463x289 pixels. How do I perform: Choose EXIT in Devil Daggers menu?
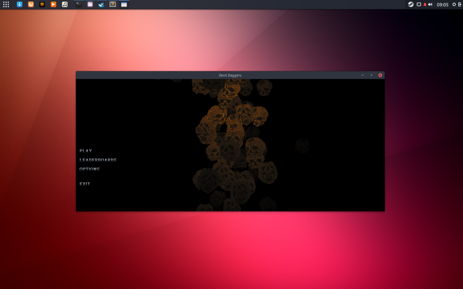85,184
